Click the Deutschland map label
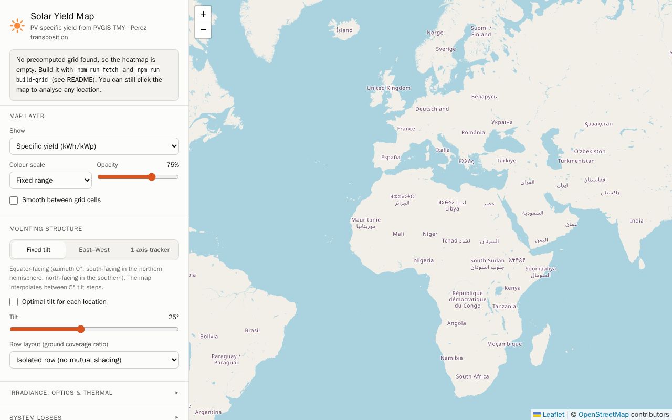The image size is (672, 420). (432, 109)
